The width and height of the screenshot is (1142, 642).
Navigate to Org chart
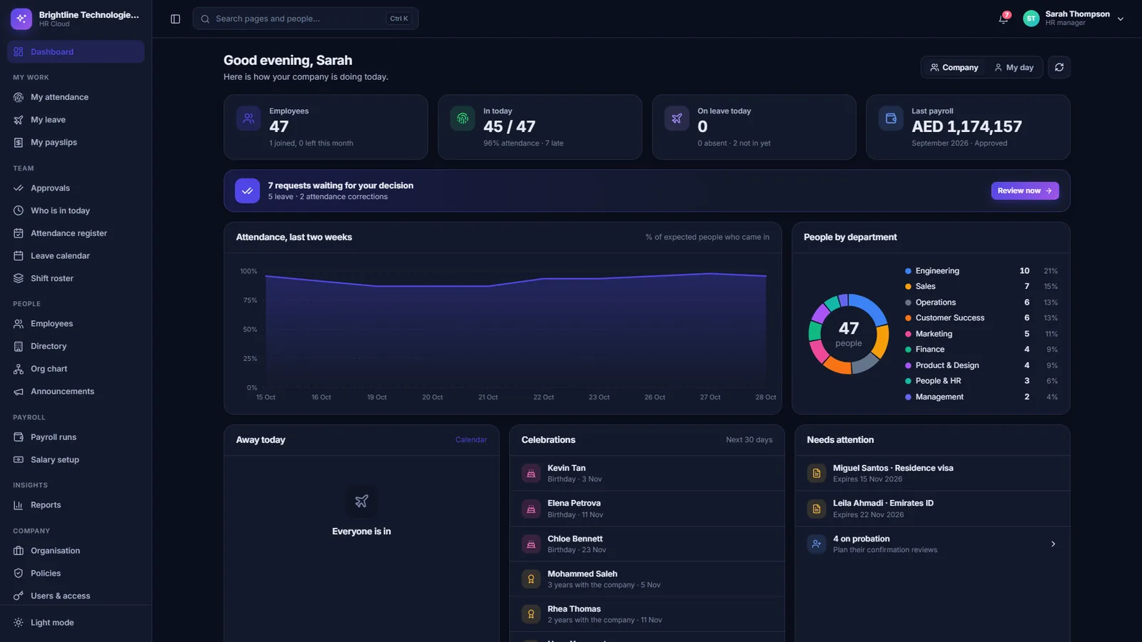tap(76, 369)
